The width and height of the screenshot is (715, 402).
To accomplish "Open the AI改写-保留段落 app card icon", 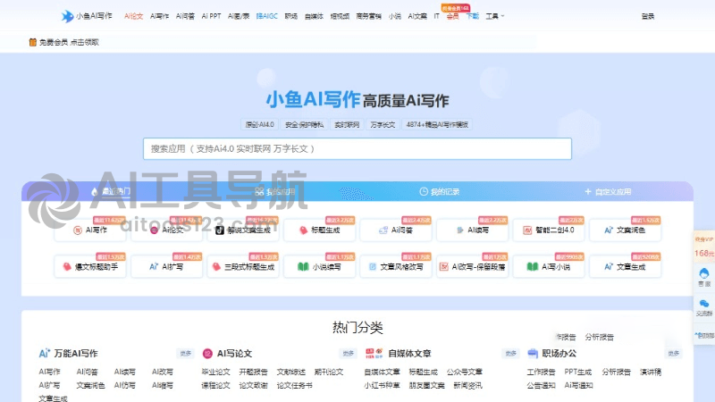I will [443, 266].
